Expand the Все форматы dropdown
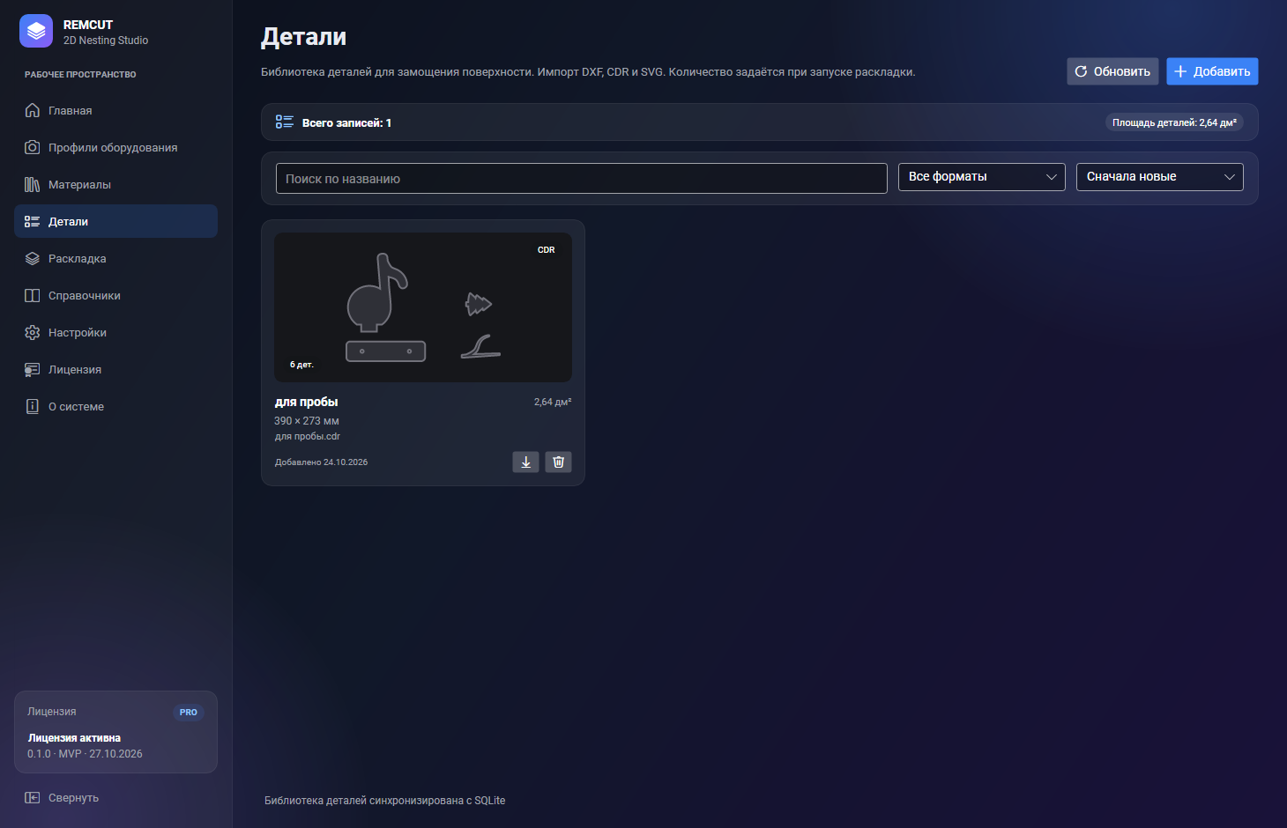Viewport: 1287px width, 828px height. 982,177
